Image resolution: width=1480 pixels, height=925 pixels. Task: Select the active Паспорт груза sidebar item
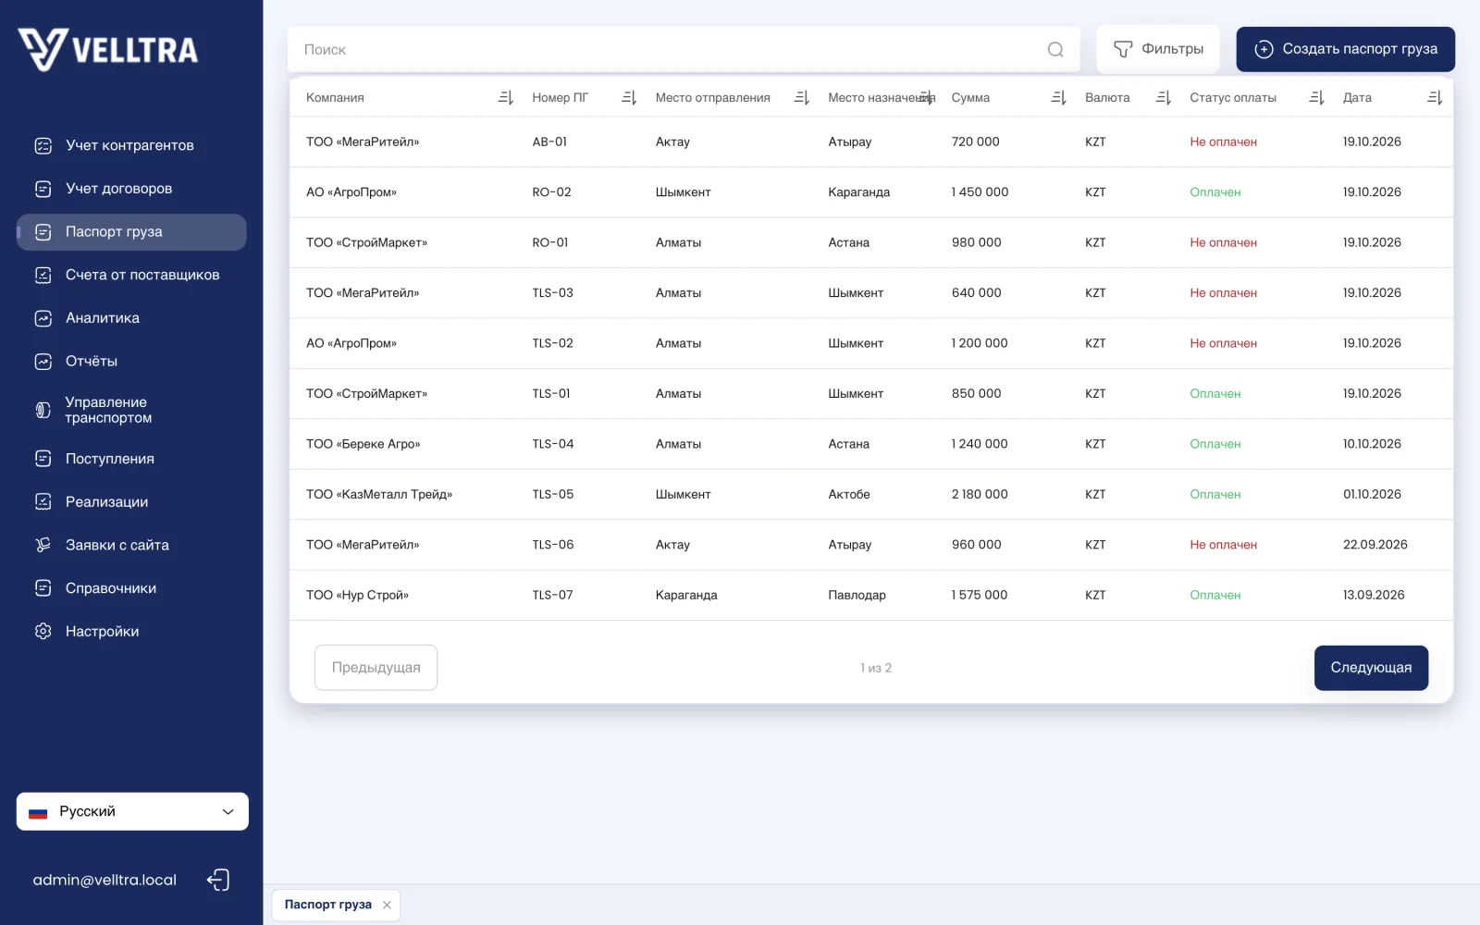pos(131,232)
